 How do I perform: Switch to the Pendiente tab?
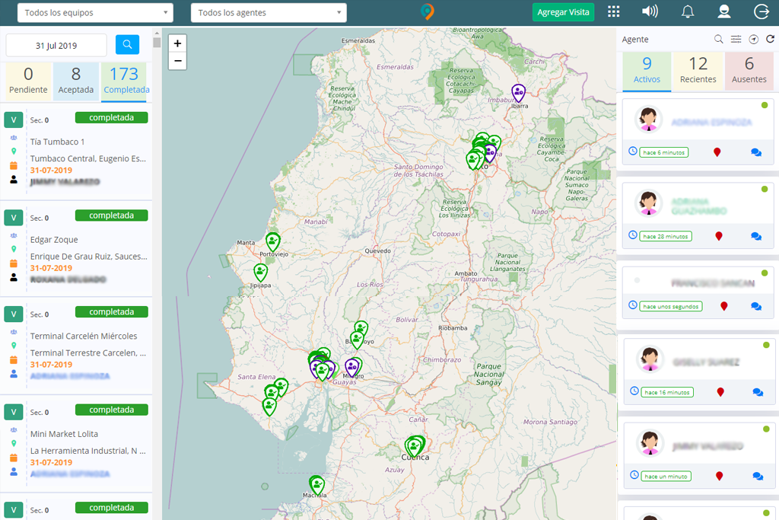(x=28, y=82)
